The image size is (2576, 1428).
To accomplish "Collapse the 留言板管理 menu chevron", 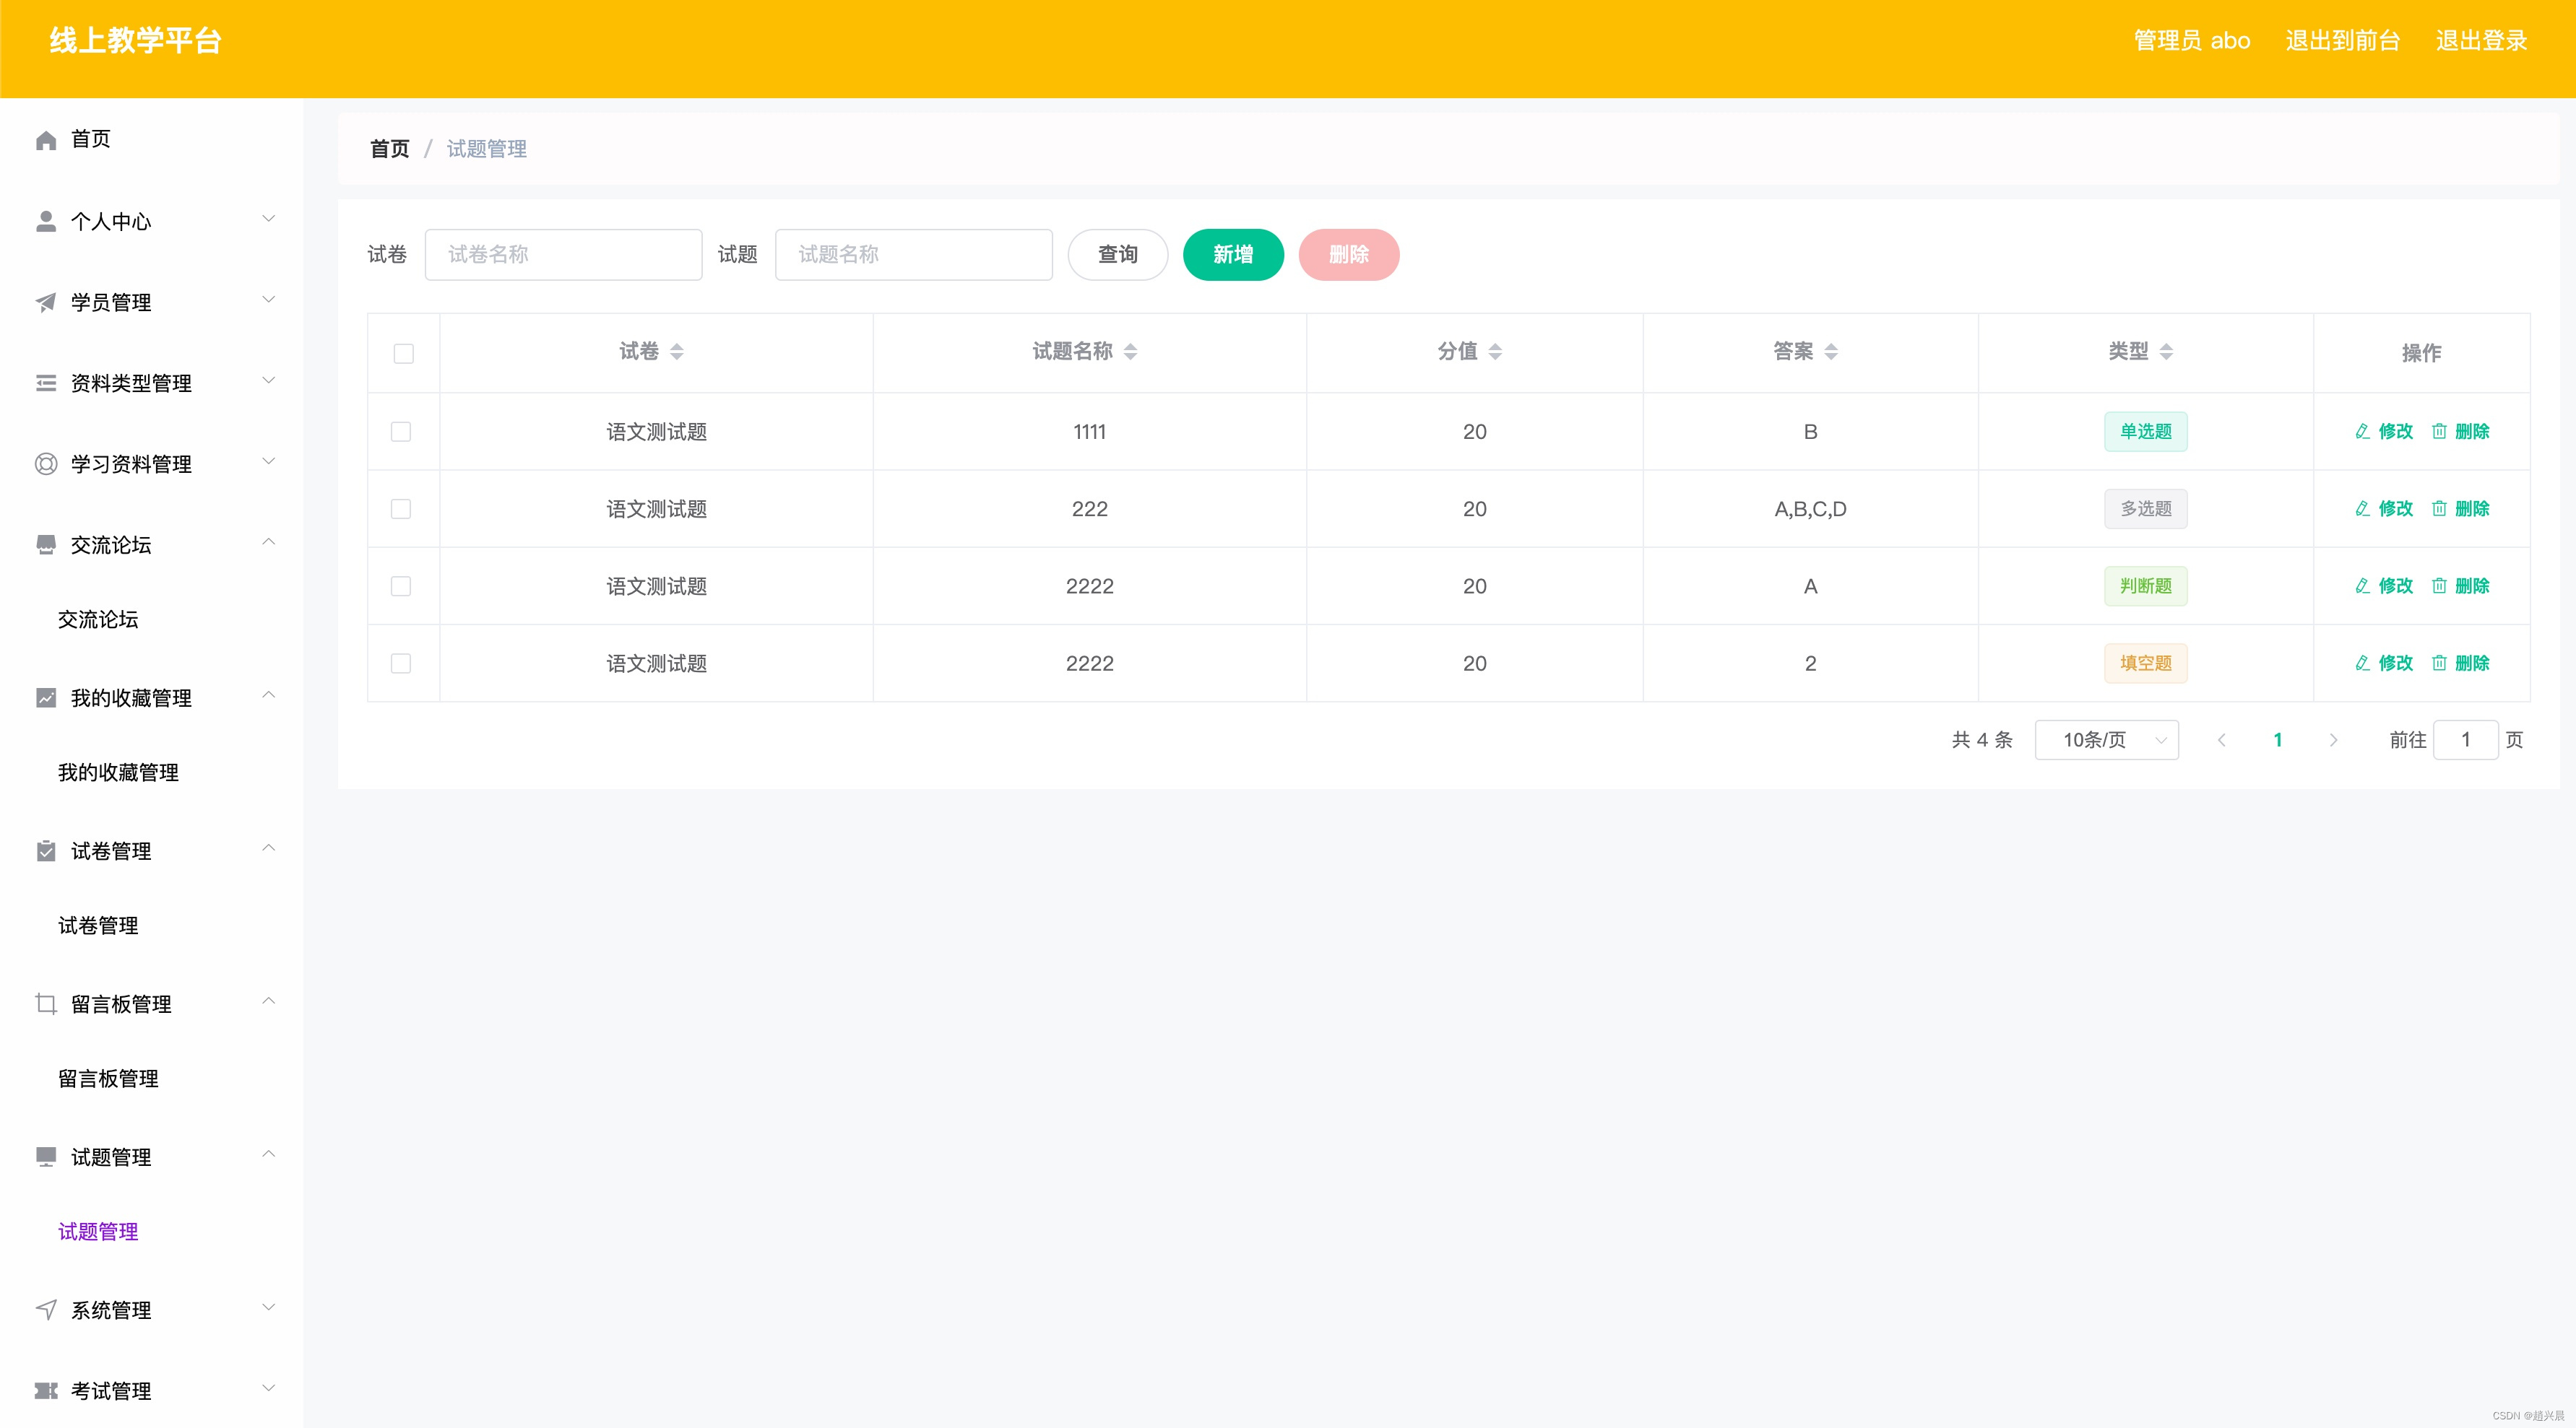I will pyautogui.click(x=268, y=1001).
